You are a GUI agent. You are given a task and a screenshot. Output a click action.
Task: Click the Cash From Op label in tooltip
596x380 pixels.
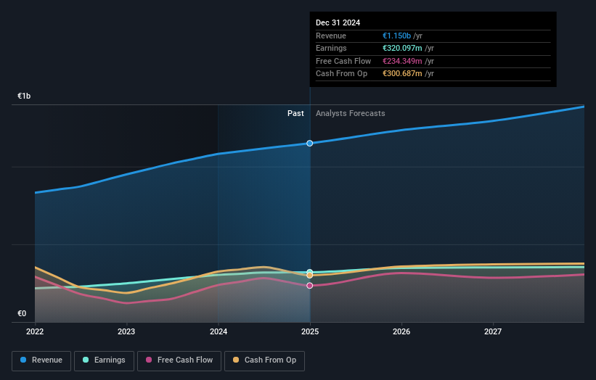pyautogui.click(x=341, y=74)
